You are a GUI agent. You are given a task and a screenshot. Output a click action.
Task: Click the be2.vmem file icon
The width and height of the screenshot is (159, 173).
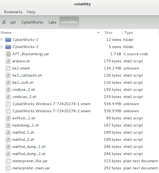point(8,68)
